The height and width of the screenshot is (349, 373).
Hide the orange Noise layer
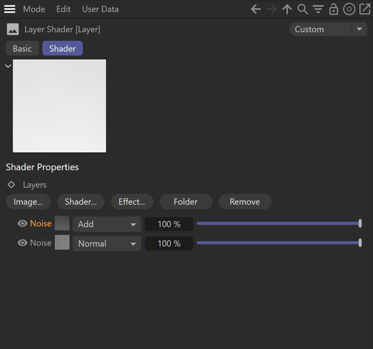pyautogui.click(x=22, y=223)
